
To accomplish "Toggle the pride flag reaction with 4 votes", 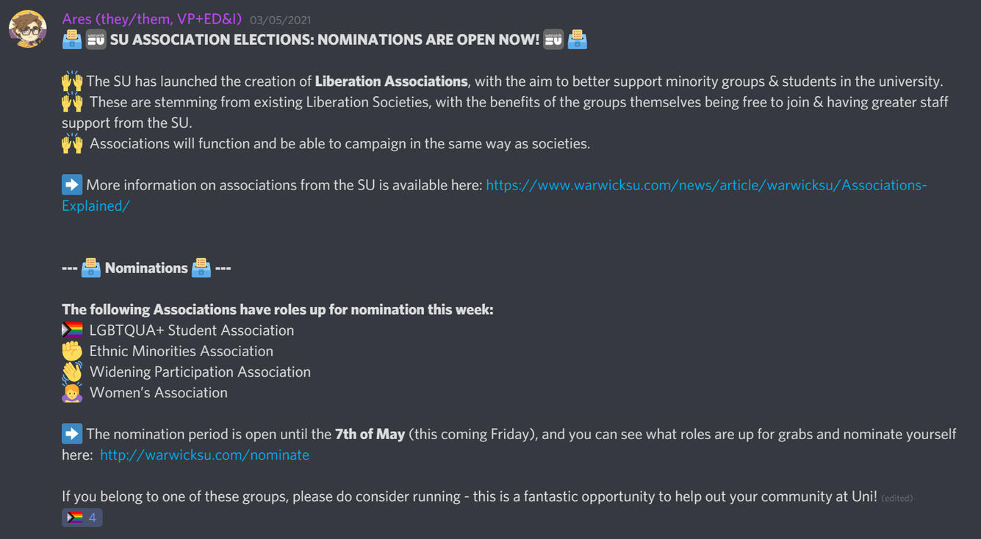I will coord(82,518).
